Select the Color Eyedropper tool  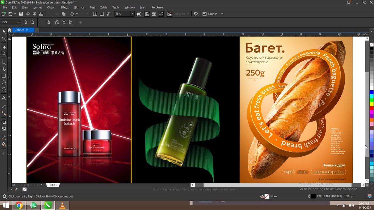[4, 137]
